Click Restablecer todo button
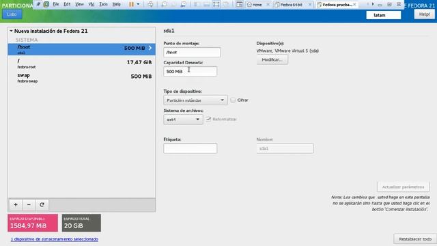 [x=415, y=239]
